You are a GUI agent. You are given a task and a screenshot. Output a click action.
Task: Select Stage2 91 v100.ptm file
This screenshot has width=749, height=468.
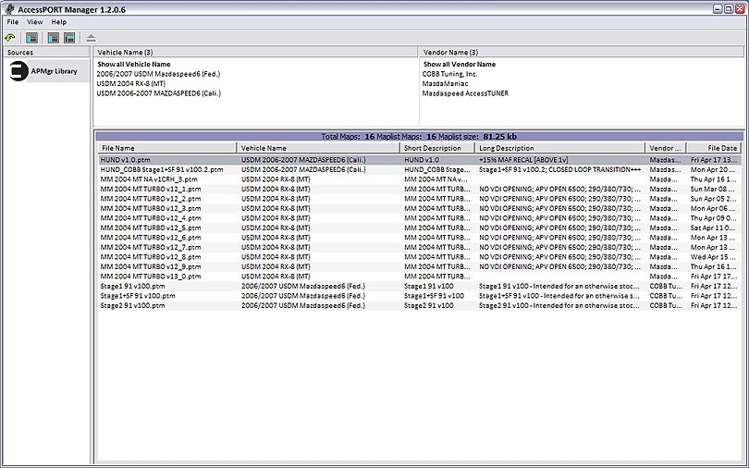pyautogui.click(x=132, y=305)
